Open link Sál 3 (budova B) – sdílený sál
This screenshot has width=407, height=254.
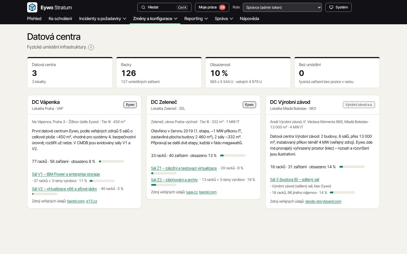click(295, 179)
